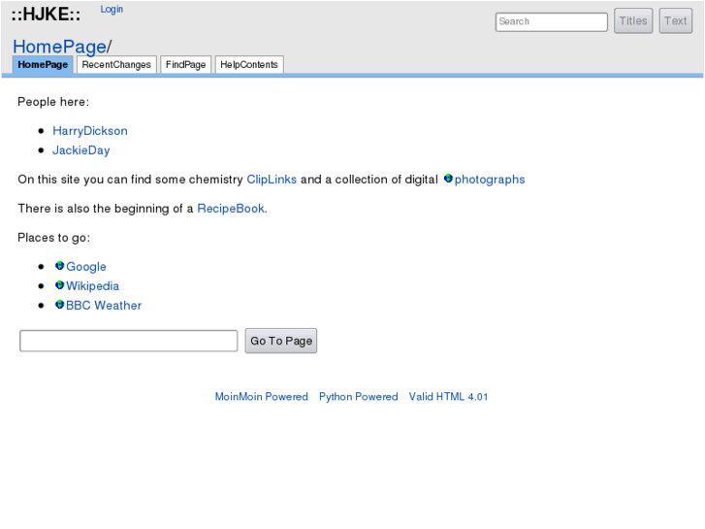Click the Login link
The image size is (705, 529).
112,9
